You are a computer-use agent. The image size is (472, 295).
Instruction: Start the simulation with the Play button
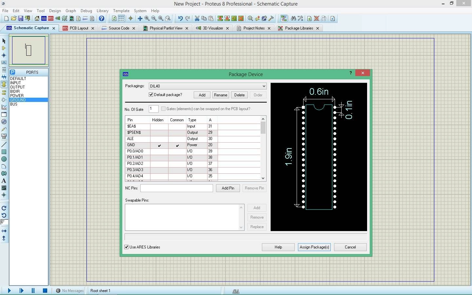9,290
